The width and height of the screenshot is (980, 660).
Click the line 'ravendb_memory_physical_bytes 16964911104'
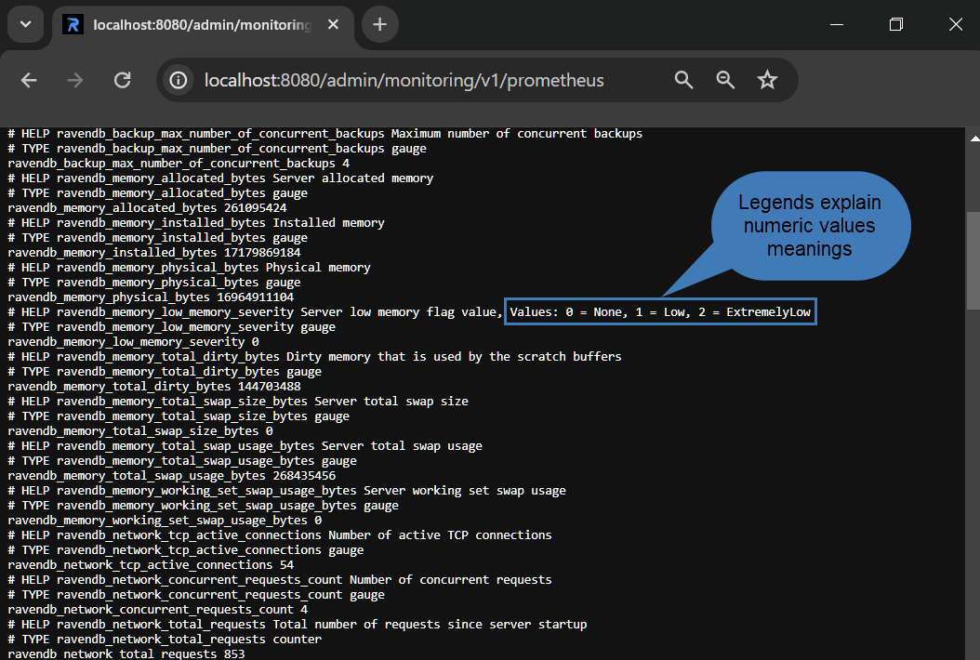click(x=151, y=297)
